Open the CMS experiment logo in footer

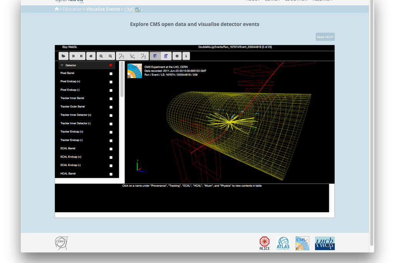(302, 243)
